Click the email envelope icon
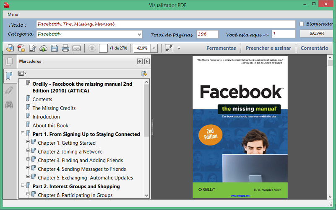Screen dimensions: 336x210 coord(76,49)
